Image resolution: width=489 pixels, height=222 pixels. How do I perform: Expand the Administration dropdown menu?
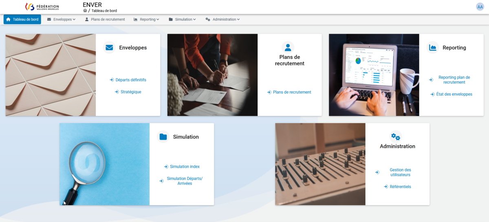pos(222,20)
